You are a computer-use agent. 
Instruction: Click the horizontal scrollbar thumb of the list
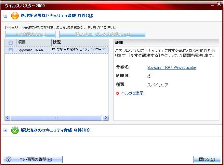pyautogui.click(x=56, y=118)
